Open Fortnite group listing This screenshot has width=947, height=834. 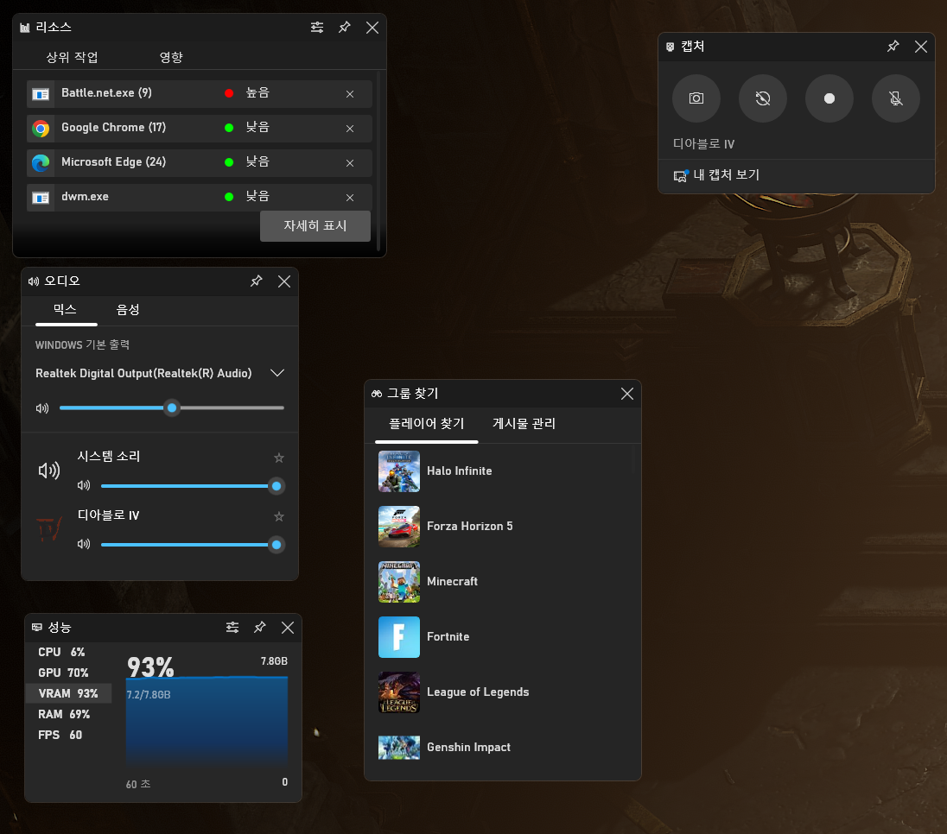[503, 637]
